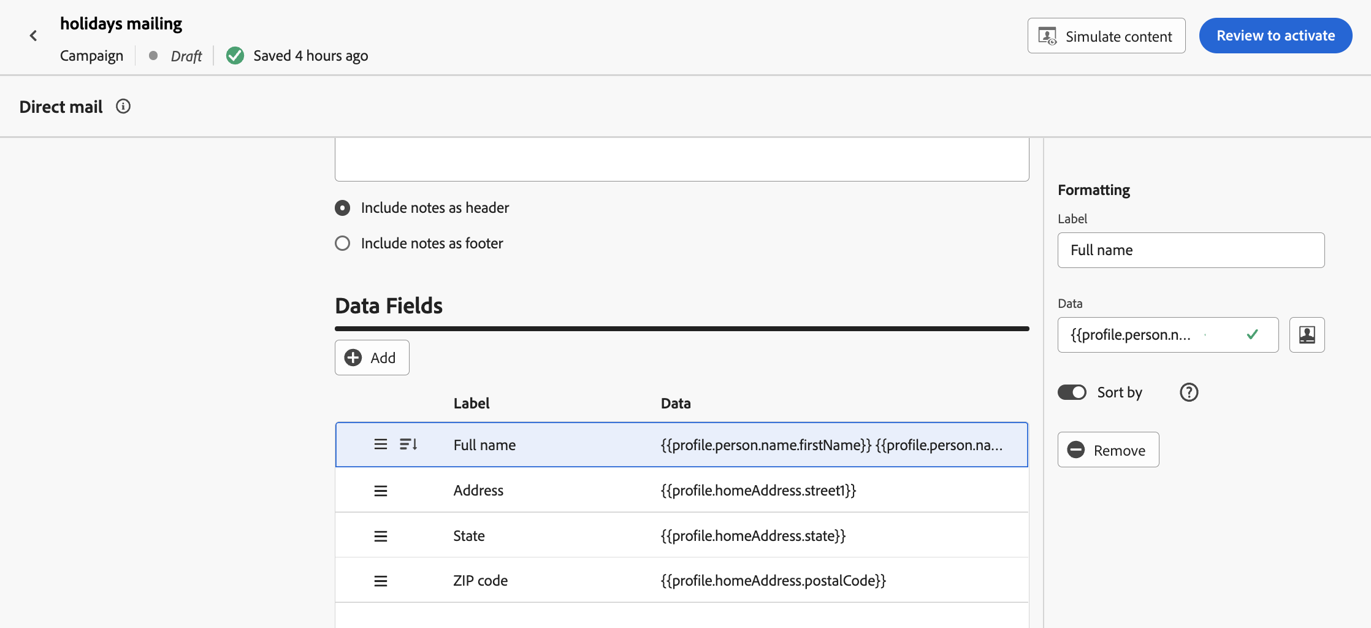Image resolution: width=1371 pixels, height=628 pixels.
Task: Click sort indicator icon on Full name row
Action: tap(409, 445)
